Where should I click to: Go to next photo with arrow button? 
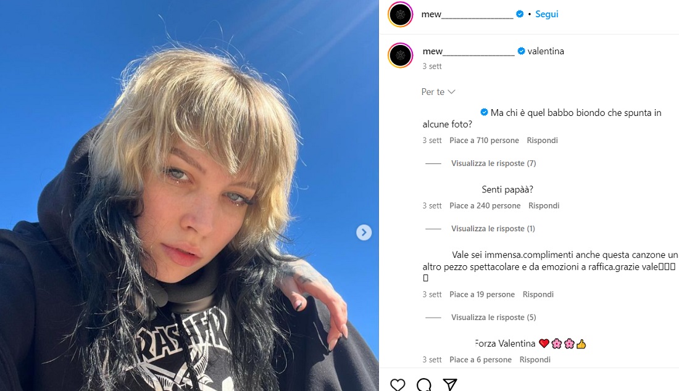point(364,233)
